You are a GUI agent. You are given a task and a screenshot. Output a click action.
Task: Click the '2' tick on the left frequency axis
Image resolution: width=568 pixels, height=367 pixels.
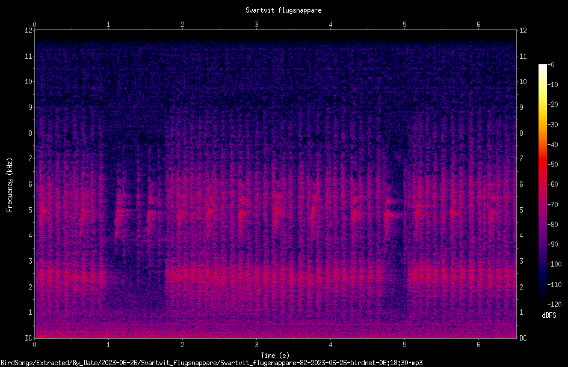click(x=31, y=287)
